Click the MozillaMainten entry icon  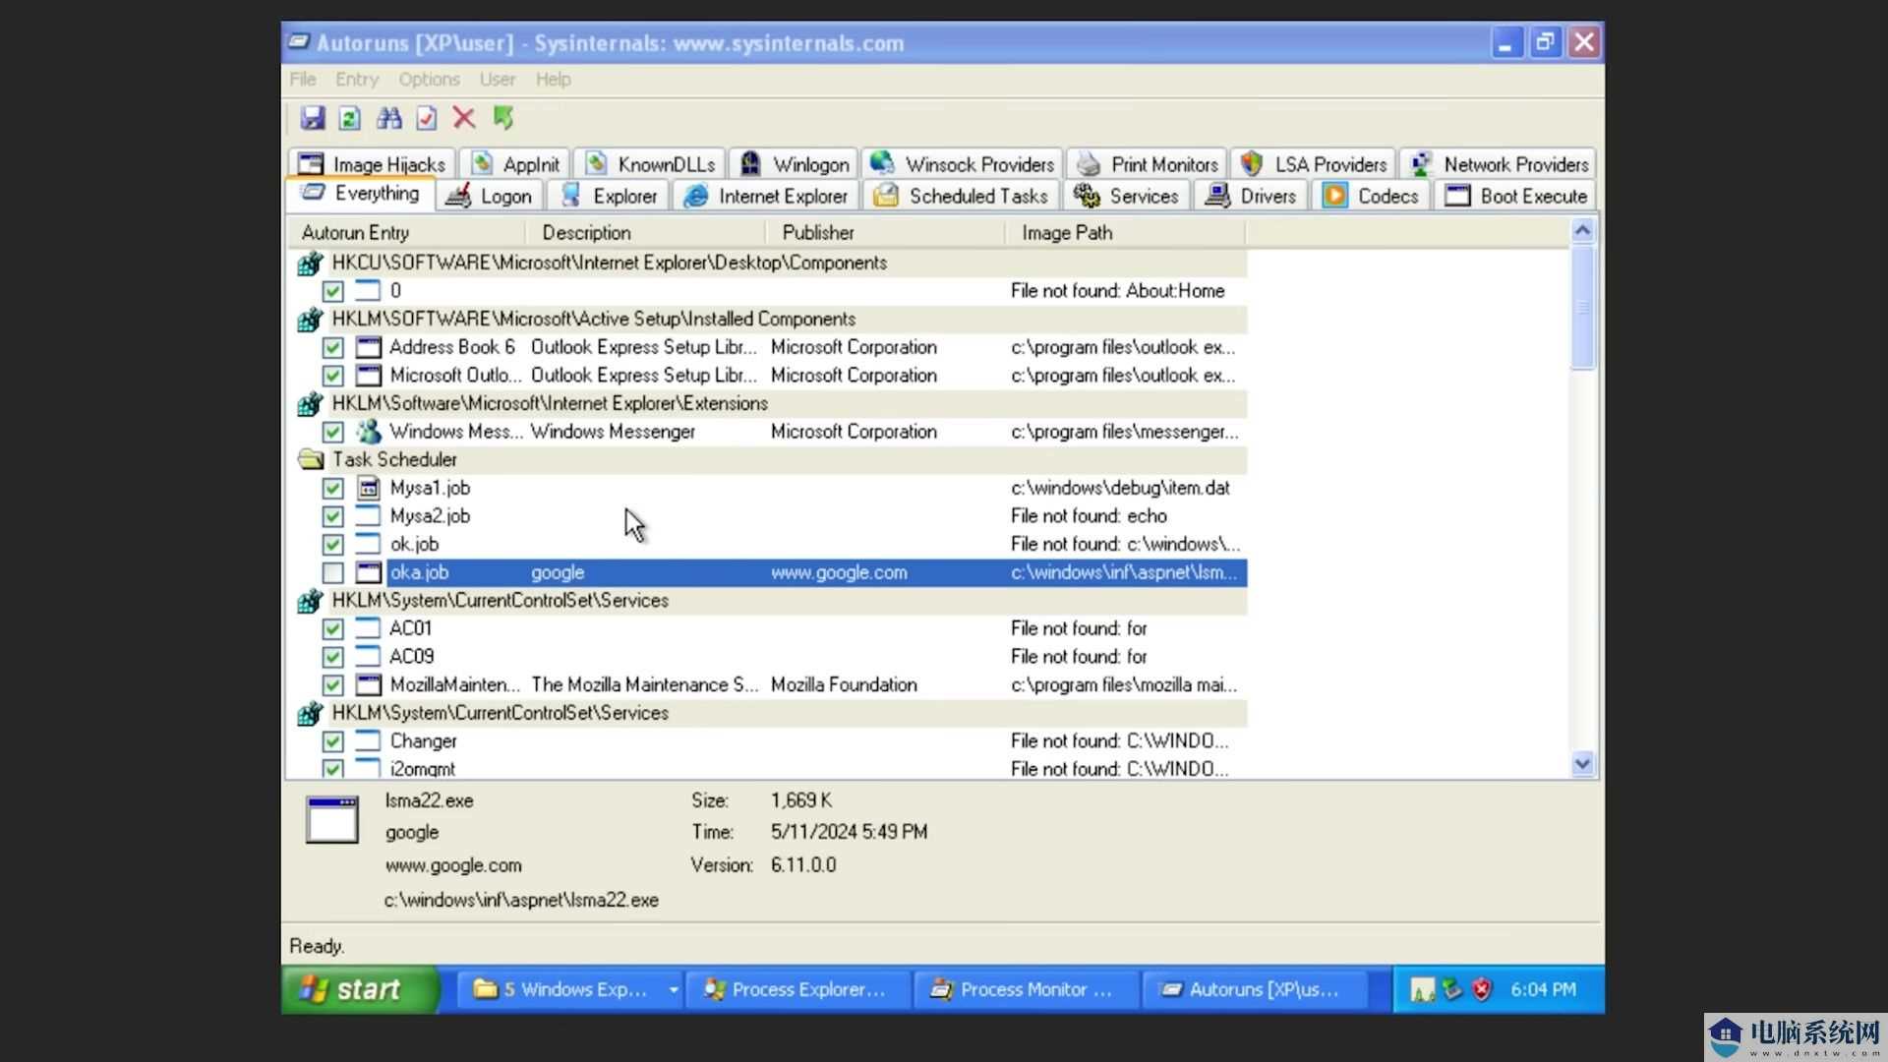tap(368, 684)
